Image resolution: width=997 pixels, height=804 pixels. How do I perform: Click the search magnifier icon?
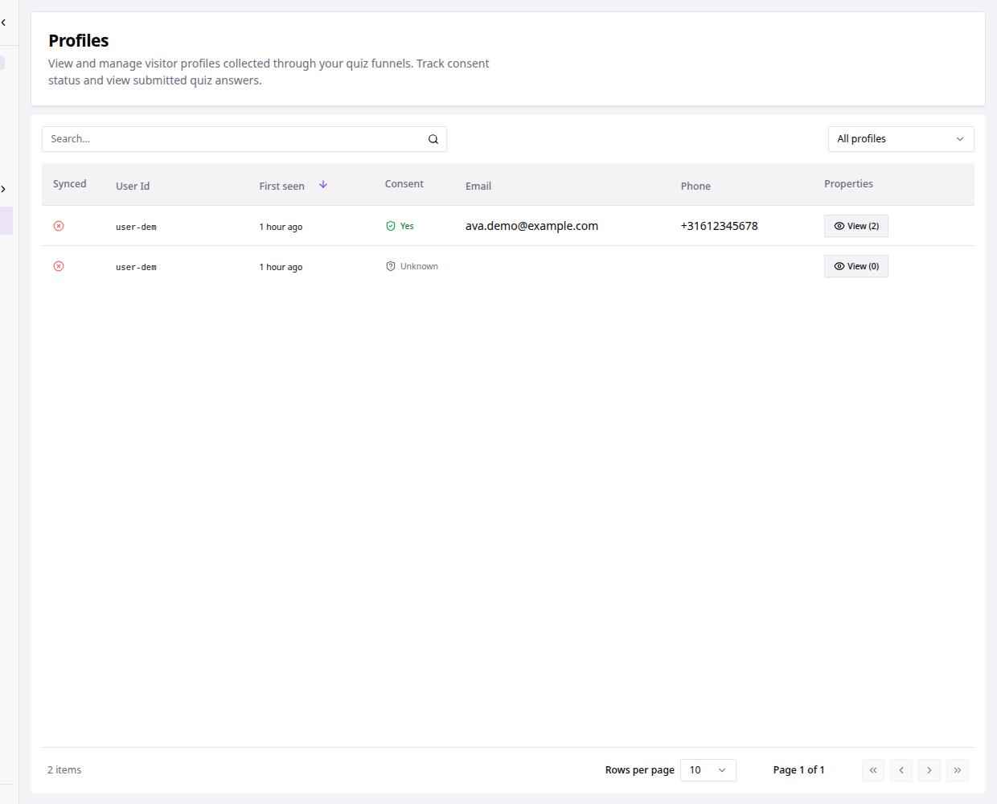433,139
